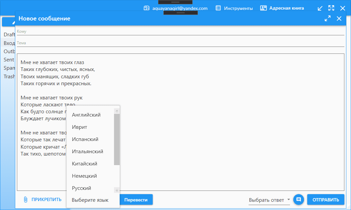Open the Sent folder in sidebar
Image resolution: width=351 pixels, height=210 pixels.
click(9, 60)
